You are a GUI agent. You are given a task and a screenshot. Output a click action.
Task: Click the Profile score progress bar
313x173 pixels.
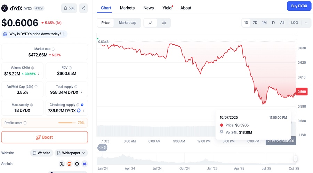tap(67, 123)
